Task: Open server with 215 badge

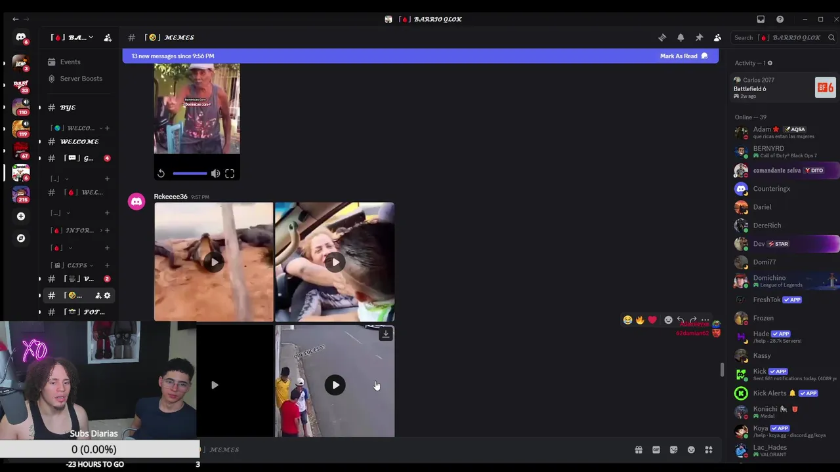Action: [21, 194]
